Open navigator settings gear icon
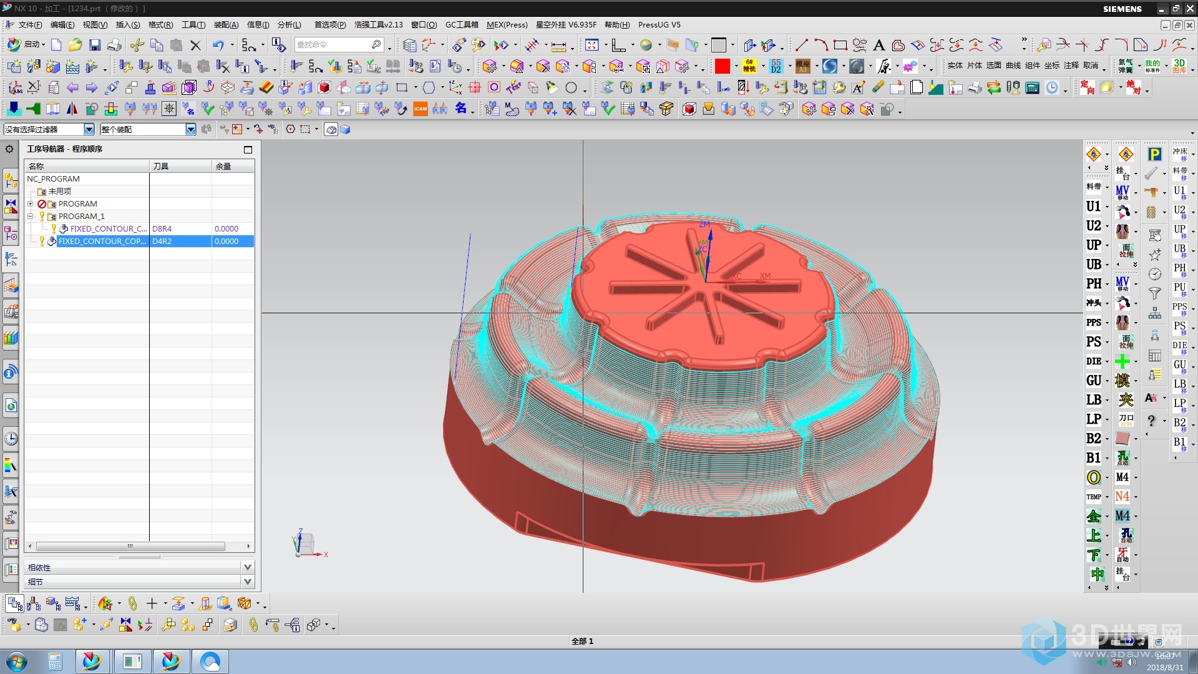Image resolution: width=1198 pixels, height=674 pixels. click(9, 149)
